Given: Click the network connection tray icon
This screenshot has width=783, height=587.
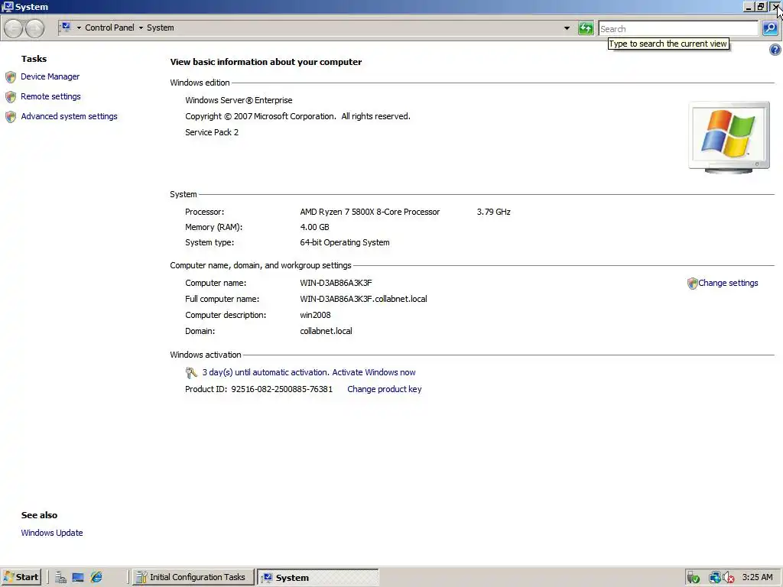Looking at the screenshot, I should pyautogui.click(x=715, y=578).
